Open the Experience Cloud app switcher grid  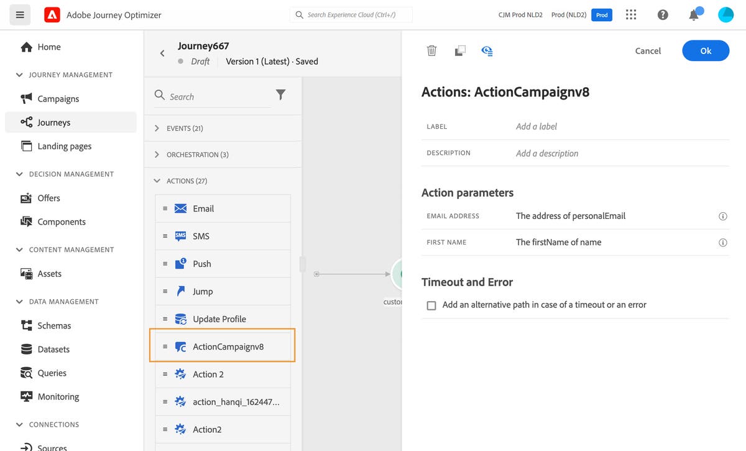click(x=631, y=14)
